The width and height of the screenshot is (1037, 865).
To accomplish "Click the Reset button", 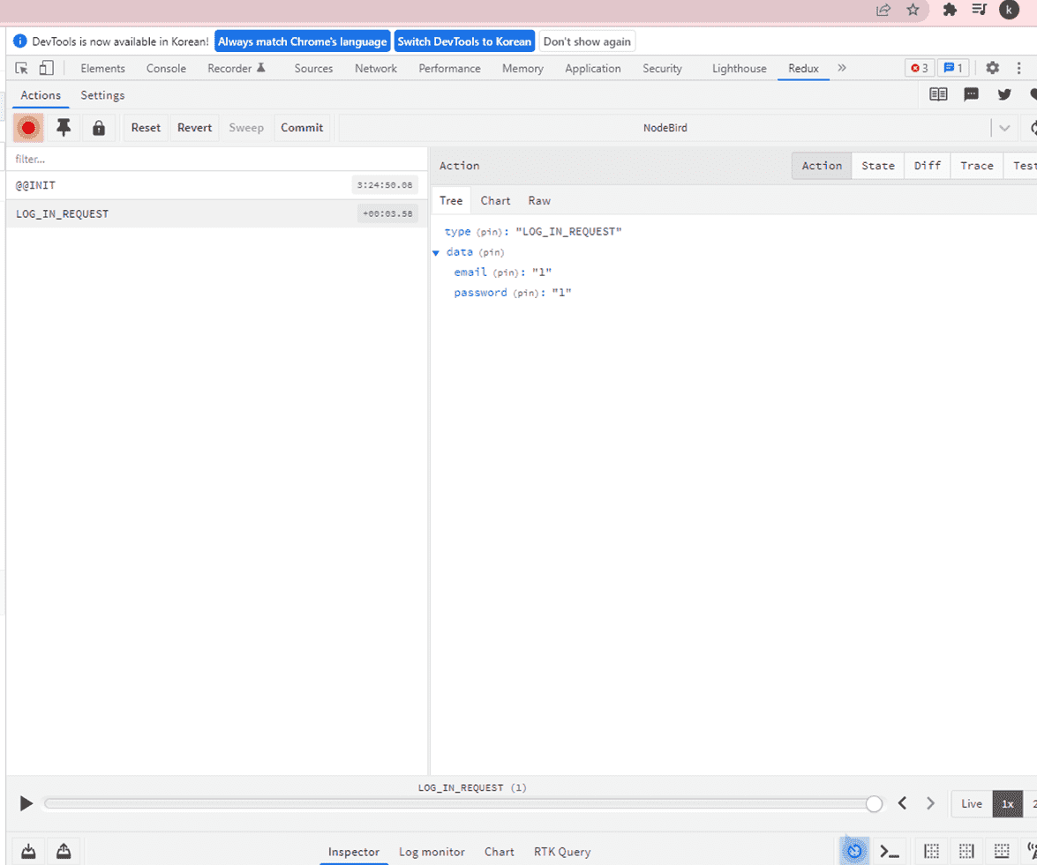I will [x=146, y=128].
